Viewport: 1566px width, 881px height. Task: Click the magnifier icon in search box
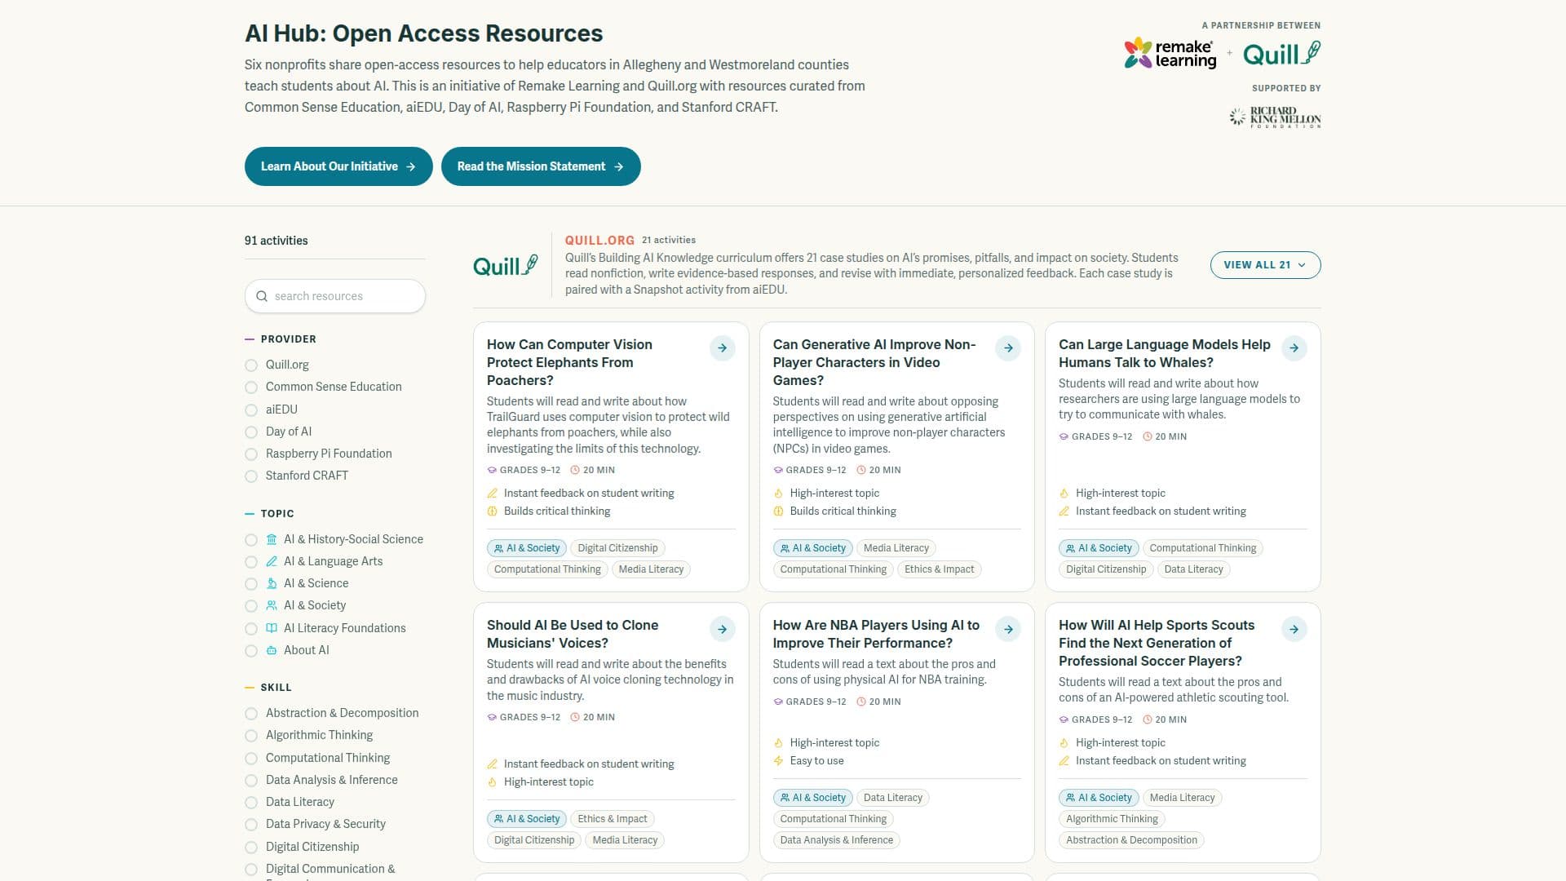point(262,296)
